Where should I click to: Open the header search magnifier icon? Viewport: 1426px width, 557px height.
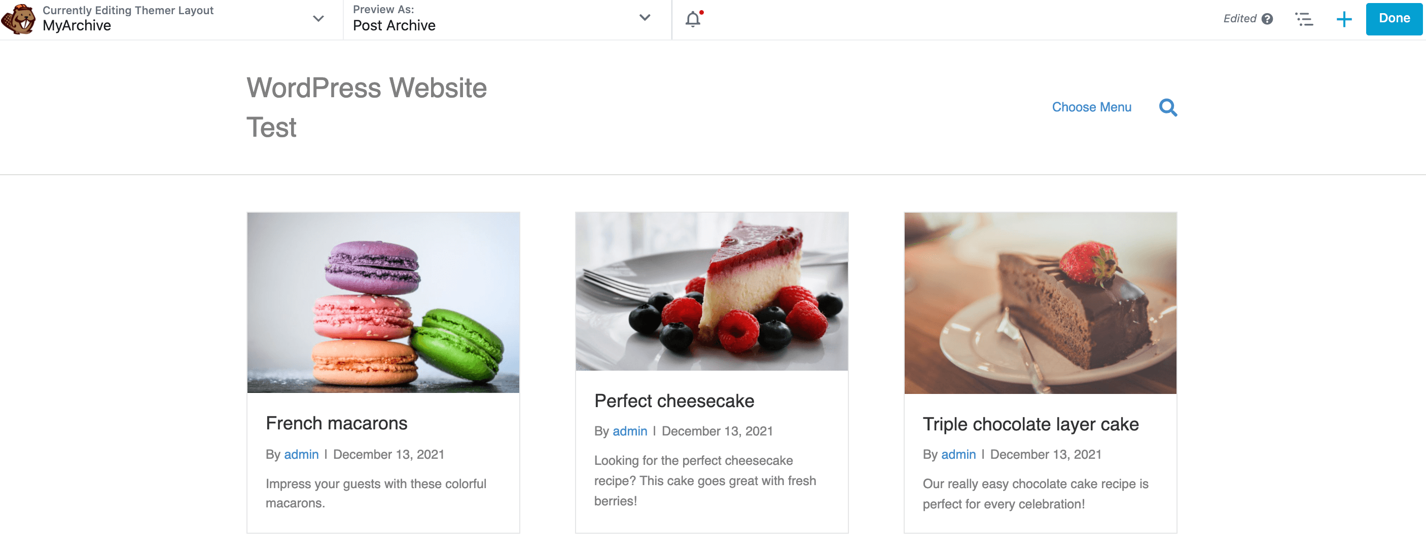[1167, 107]
